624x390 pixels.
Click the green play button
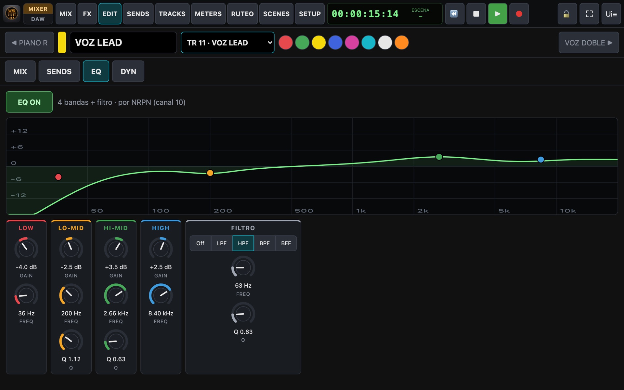point(497,14)
